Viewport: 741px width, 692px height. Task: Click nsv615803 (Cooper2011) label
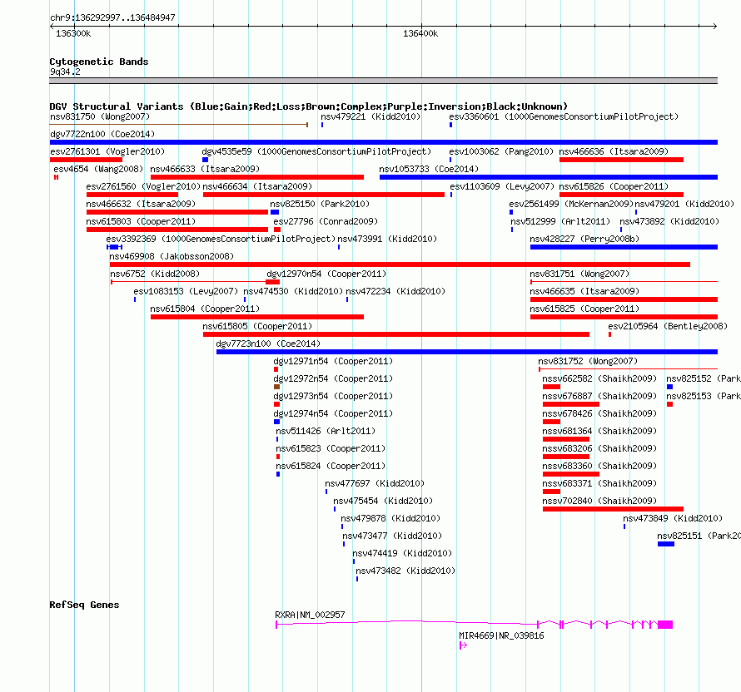click(141, 221)
